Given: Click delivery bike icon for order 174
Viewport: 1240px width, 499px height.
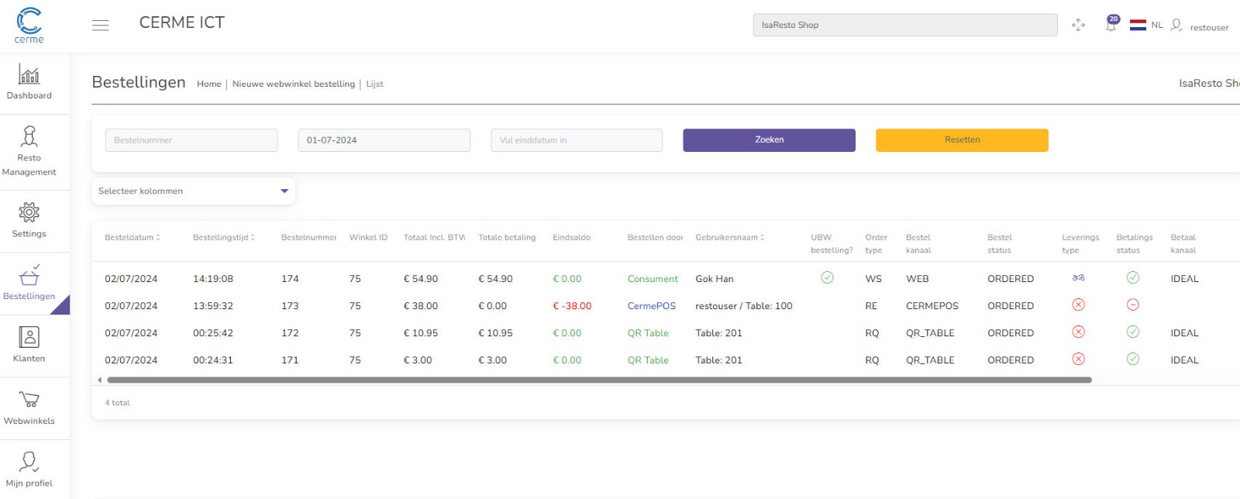Looking at the screenshot, I should point(1078,277).
